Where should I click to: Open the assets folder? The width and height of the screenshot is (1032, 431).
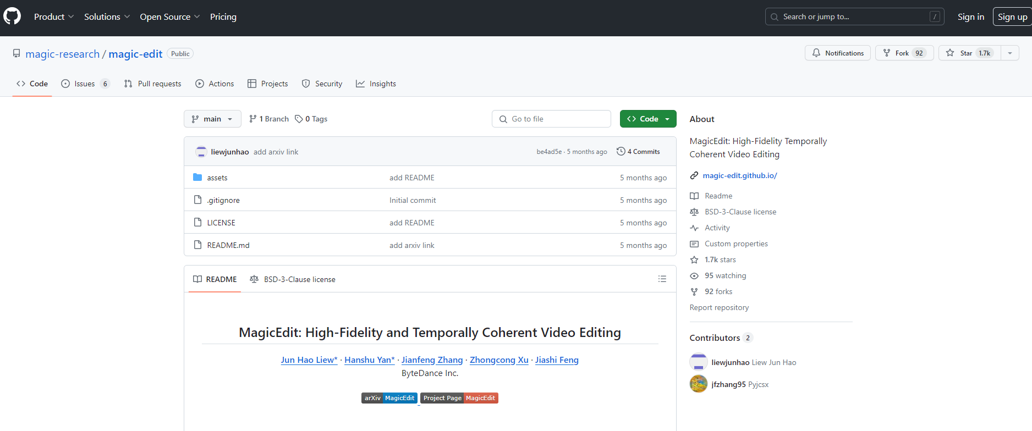coord(217,178)
